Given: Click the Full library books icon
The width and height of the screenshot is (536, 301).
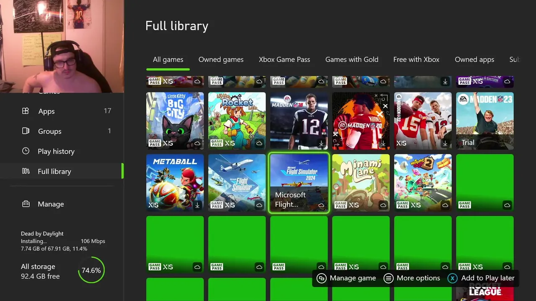Looking at the screenshot, I should point(26,171).
